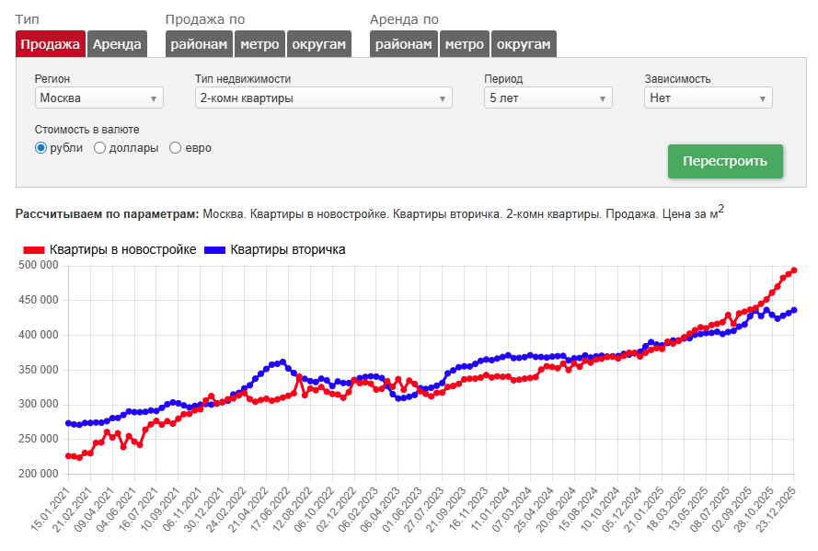The width and height of the screenshot is (818, 551).
Task: Click the 11.01.2024 x-axis date label
Action: pos(490,510)
